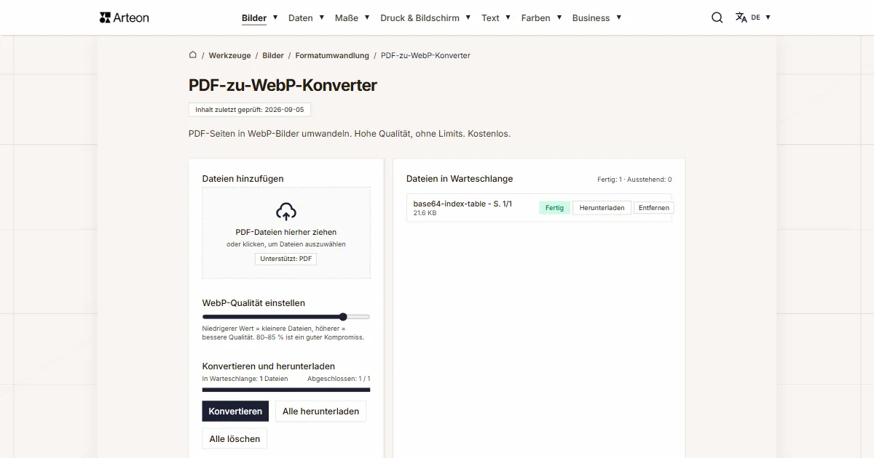Click the Konvertieren button
This screenshot has width=874, height=458.
[x=235, y=411]
